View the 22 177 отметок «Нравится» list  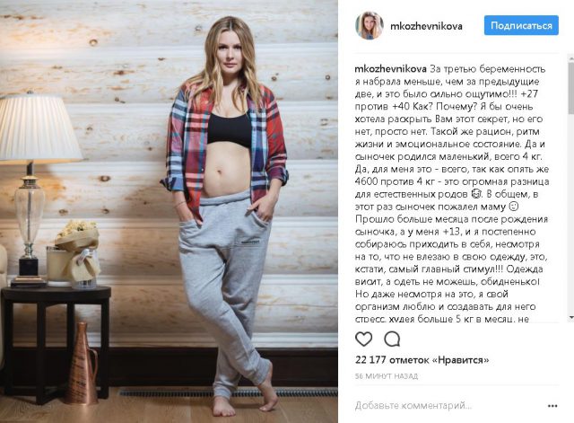pos(422,360)
